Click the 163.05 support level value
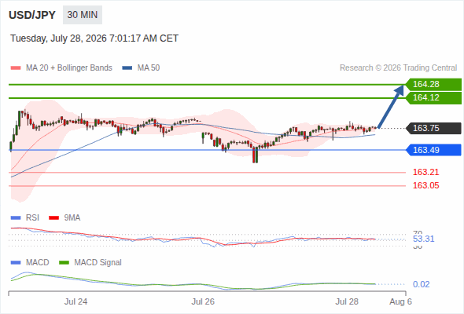Screen dimensions: 464x314 coord(425,185)
